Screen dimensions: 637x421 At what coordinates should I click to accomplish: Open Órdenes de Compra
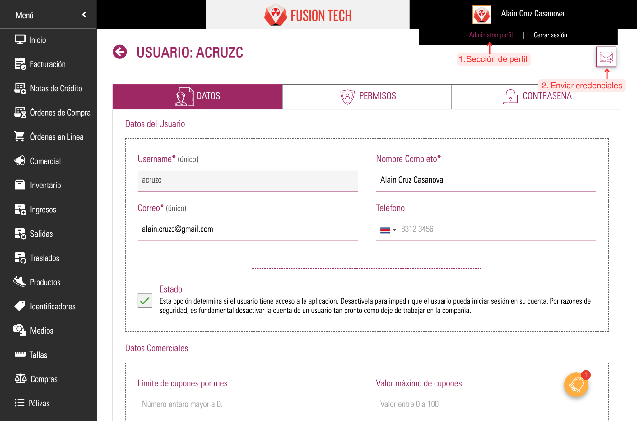click(x=60, y=113)
